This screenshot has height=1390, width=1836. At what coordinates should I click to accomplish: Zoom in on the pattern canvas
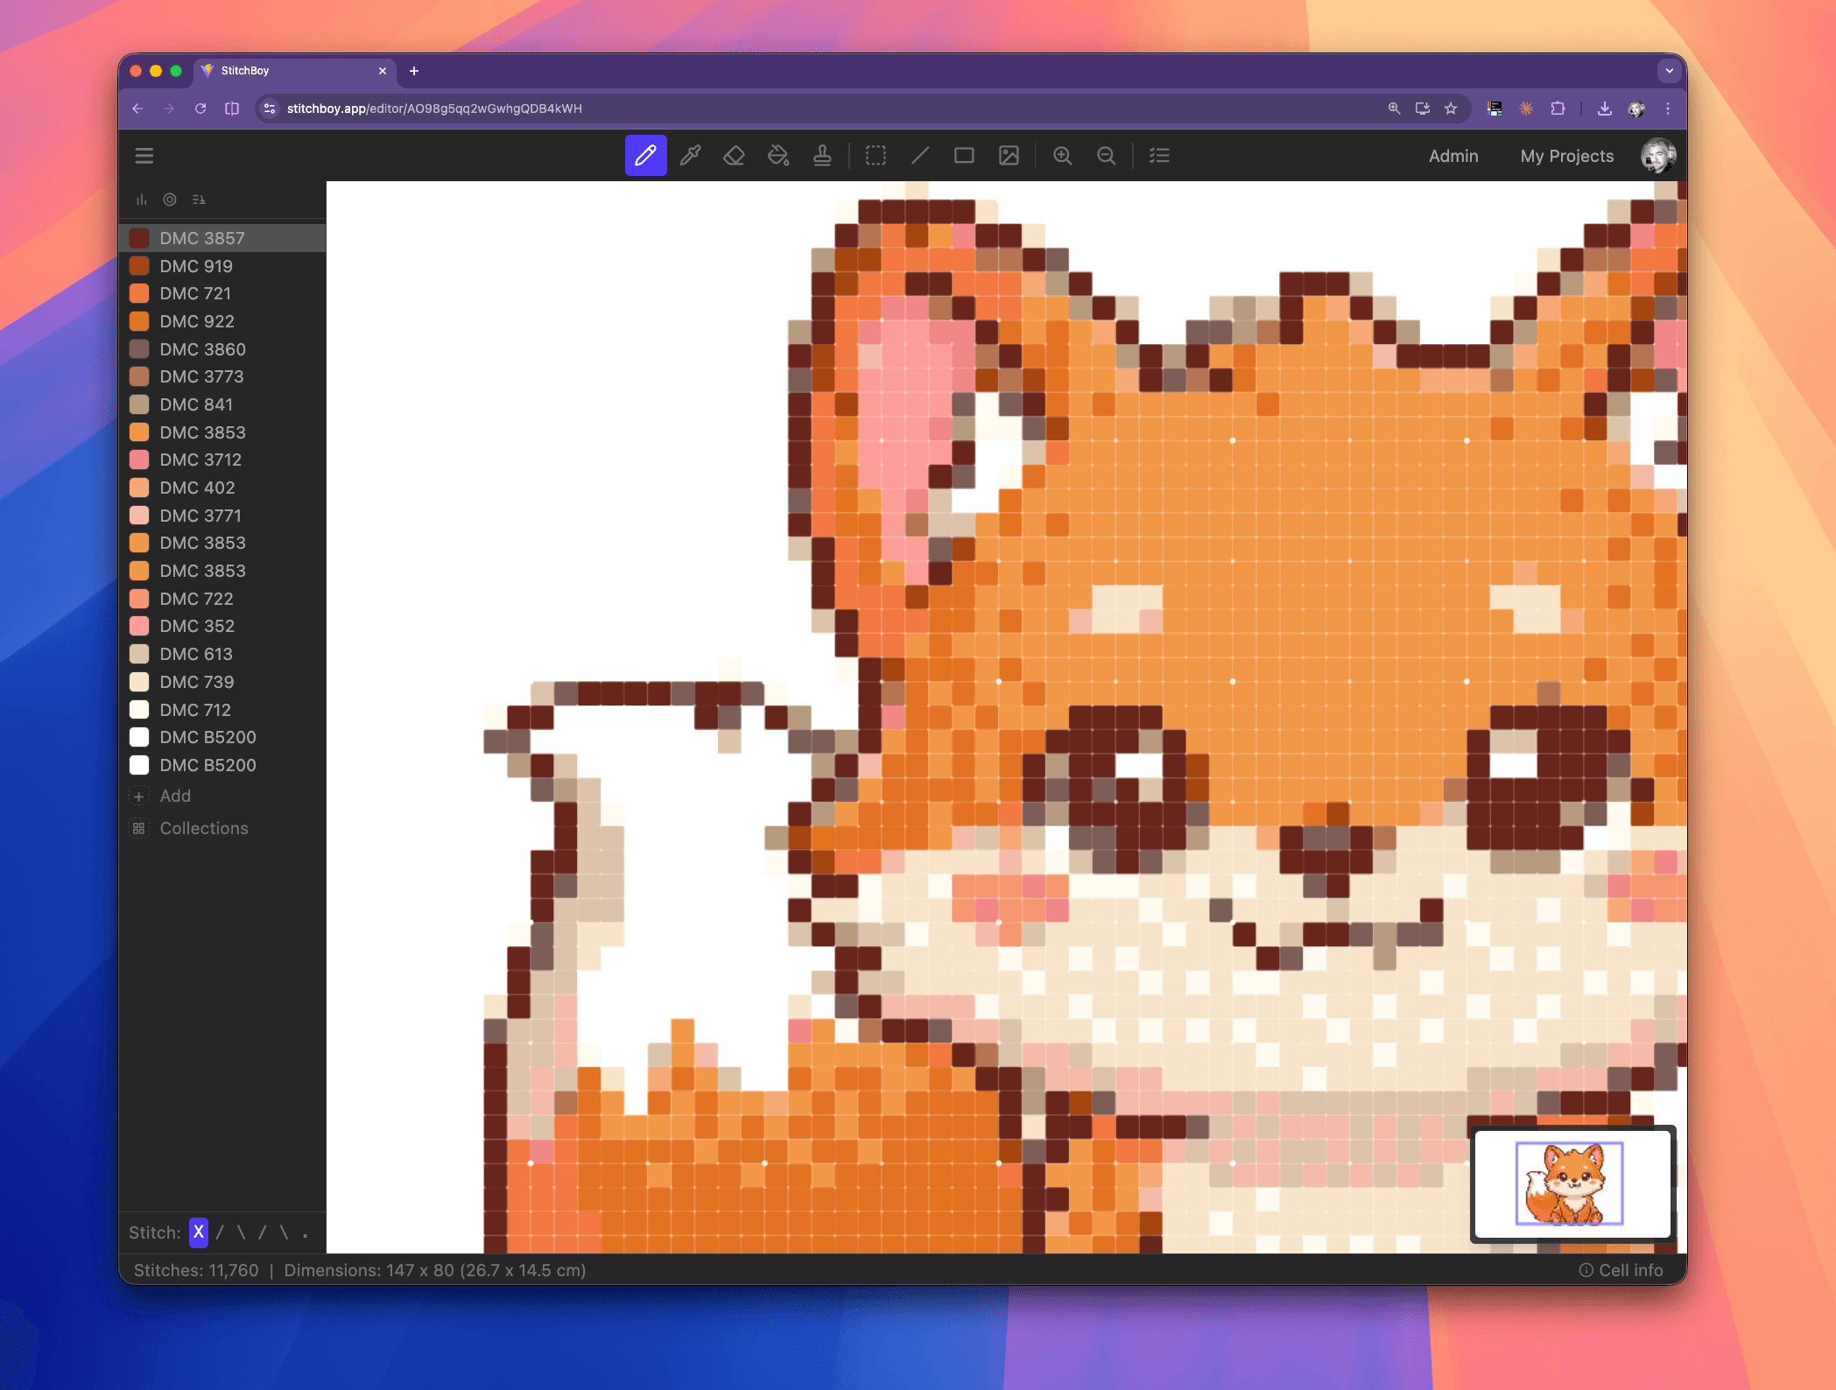coord(1063,156)
